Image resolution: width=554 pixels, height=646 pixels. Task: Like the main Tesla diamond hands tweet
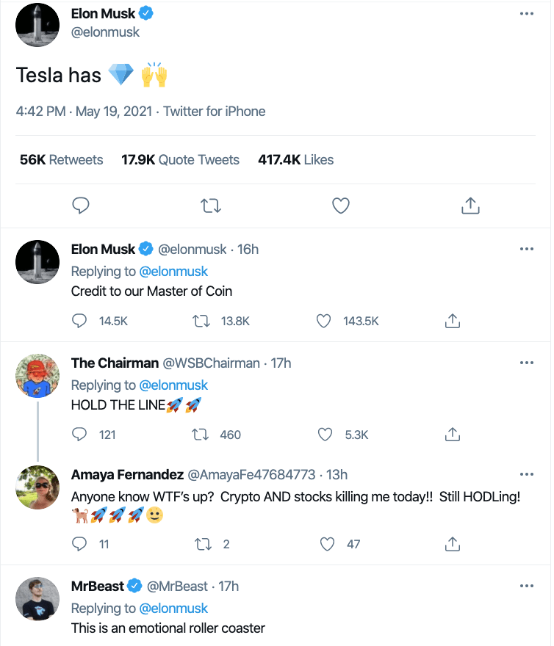point(341,206)
